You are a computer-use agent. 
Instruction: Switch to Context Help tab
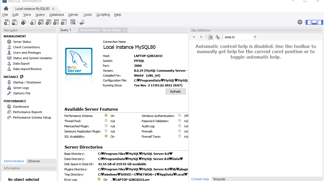point(200,179)
